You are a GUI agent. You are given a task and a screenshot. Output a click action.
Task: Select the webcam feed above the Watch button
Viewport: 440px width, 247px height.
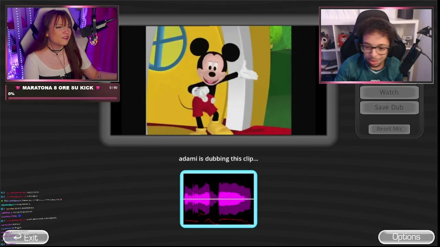click(x=376, y=45)
